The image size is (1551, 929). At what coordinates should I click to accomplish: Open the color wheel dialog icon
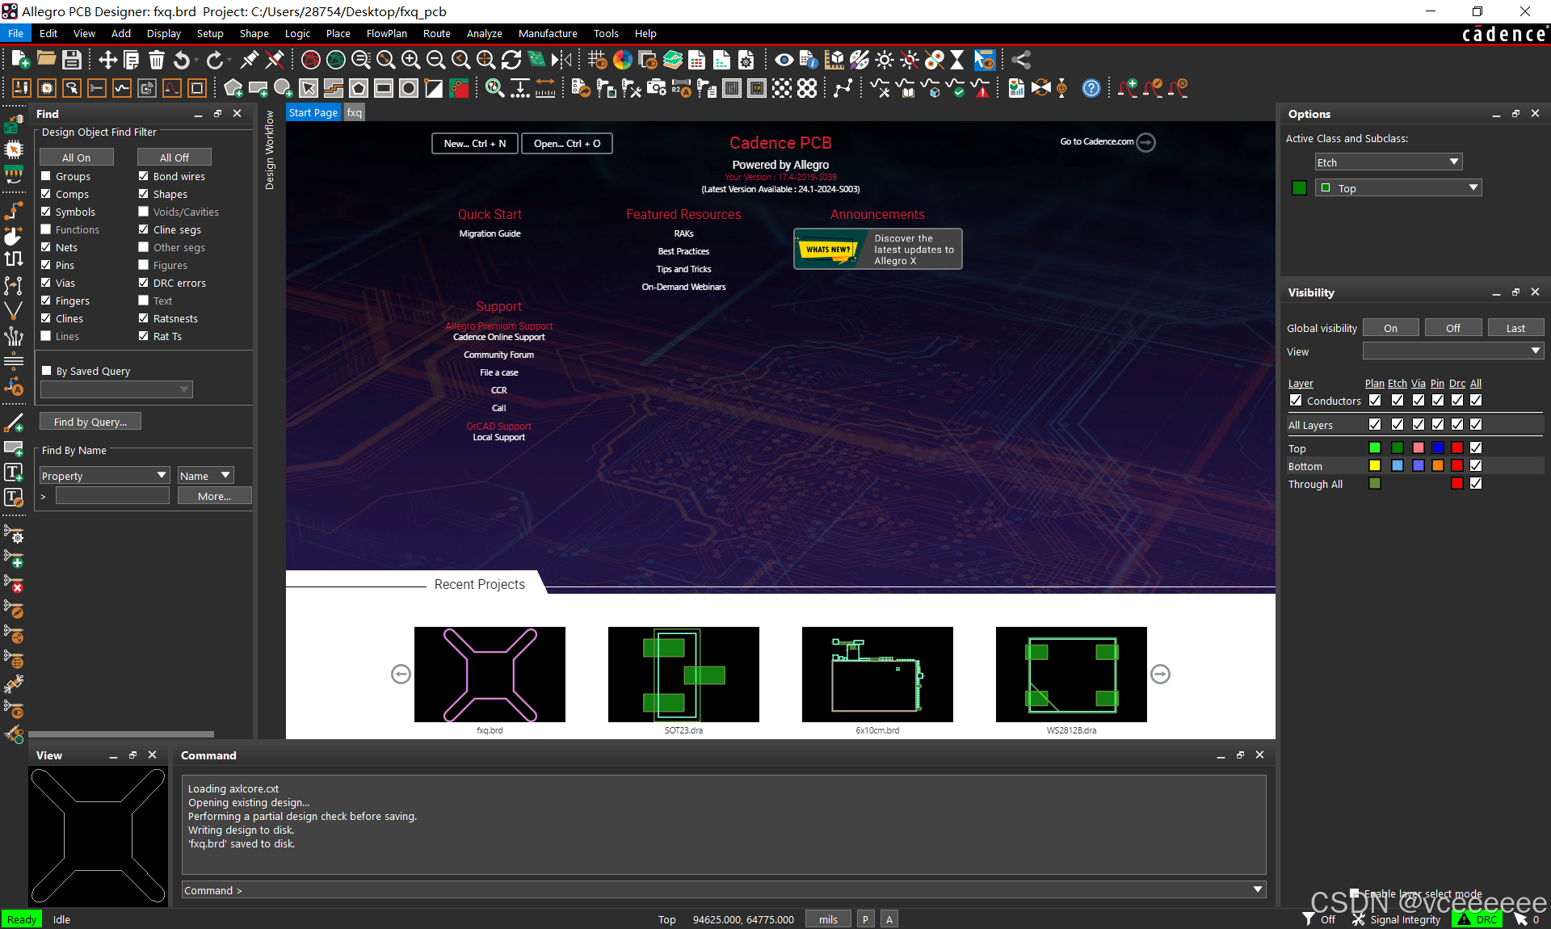tap(622, 60)
